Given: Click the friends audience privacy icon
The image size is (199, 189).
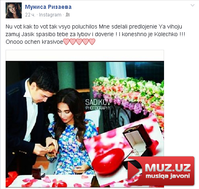Looking at the screenshot, I should [68, 14].
